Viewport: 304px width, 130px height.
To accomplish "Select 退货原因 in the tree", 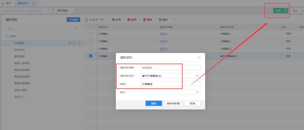I will [x=19, y=56].
